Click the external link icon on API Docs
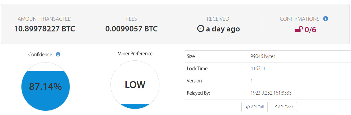 275,107
